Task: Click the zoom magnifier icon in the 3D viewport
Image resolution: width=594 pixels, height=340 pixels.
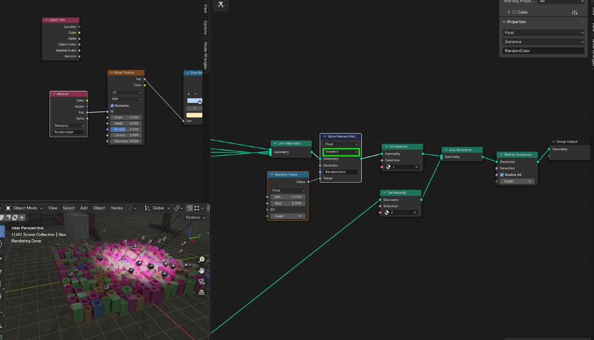Action: 201,260
